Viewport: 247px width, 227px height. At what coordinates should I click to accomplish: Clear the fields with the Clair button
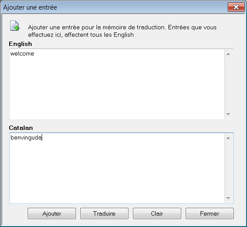point(157,213)
